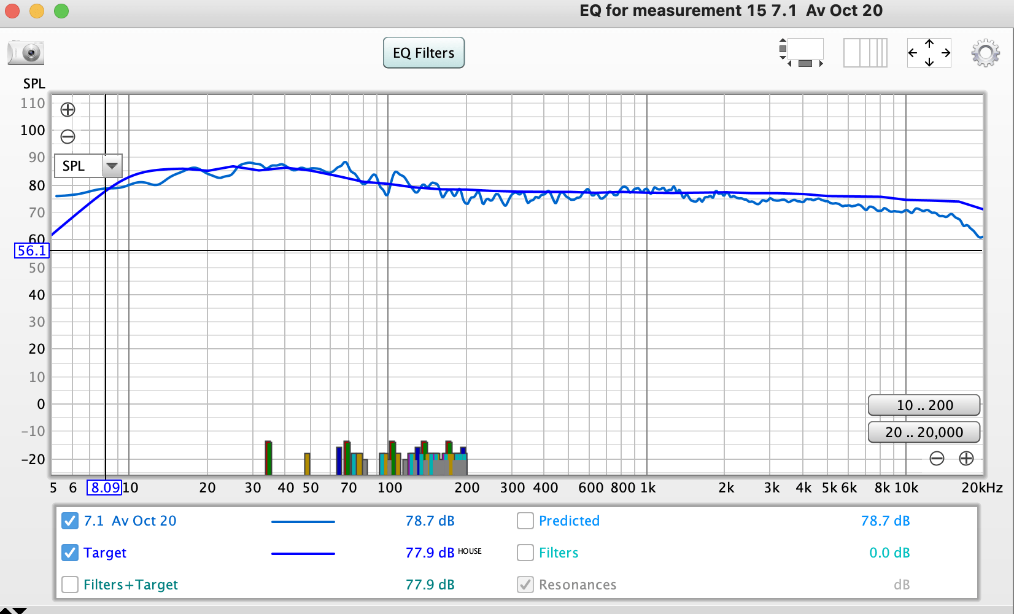Open the SPL axis type dropdown
Viewport: 1014px width, 614px height.
pyautogui.click(x=88, y=166)
